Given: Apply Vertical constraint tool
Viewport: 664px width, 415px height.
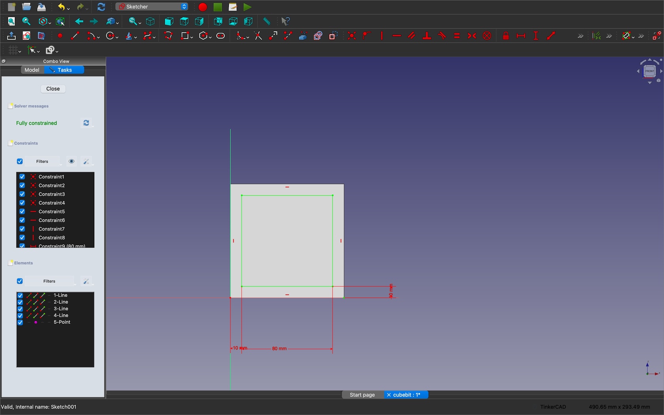Looking at the screenshot, I should 382,36.
